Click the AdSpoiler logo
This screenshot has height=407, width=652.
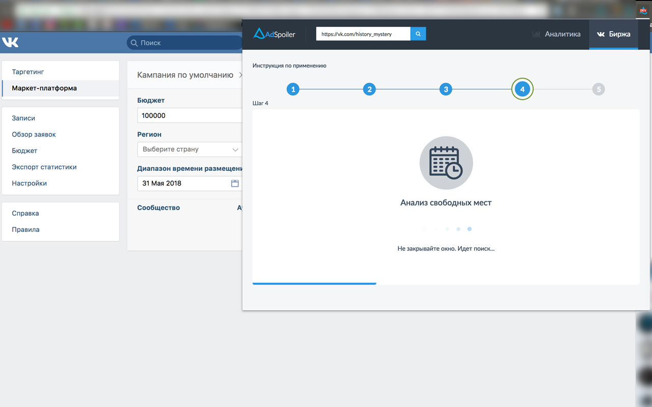coord(274,34)
